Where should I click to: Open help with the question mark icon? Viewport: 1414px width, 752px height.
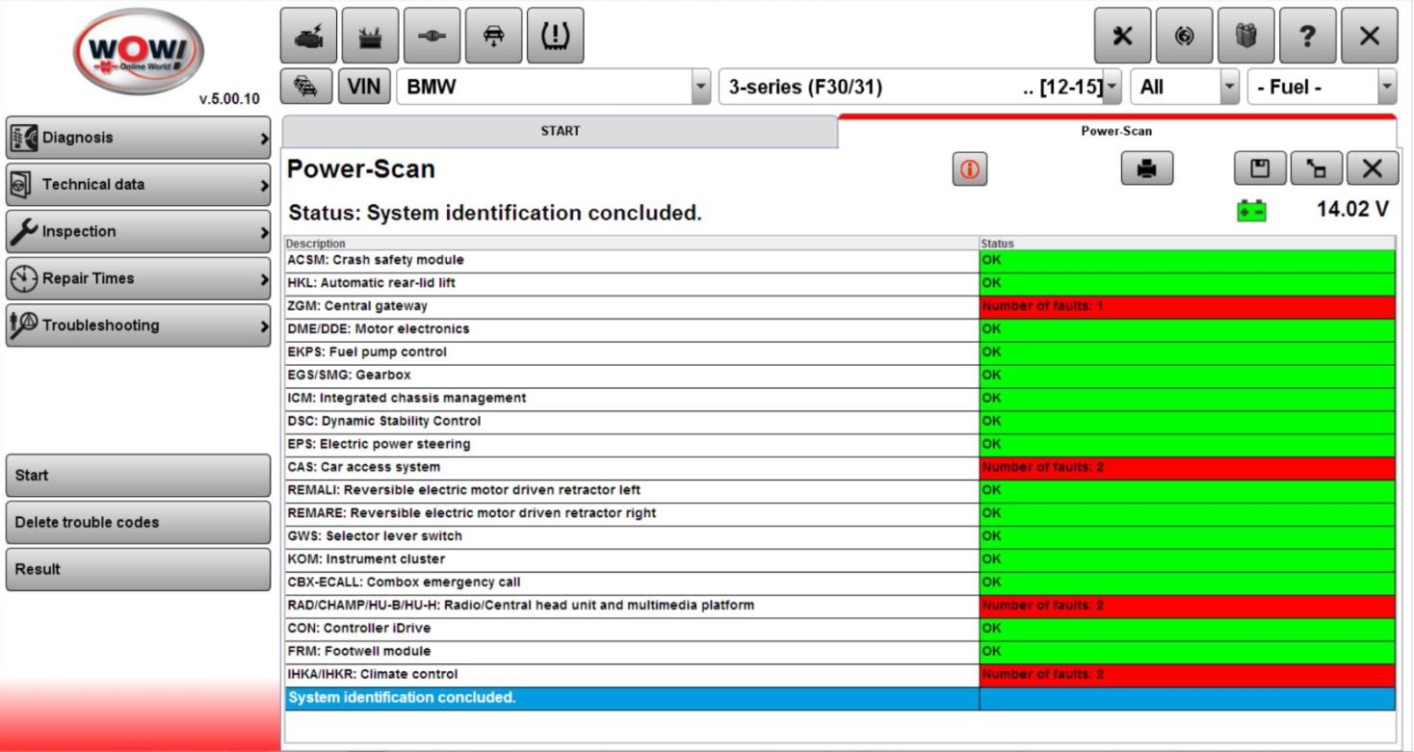[1307, 36]
